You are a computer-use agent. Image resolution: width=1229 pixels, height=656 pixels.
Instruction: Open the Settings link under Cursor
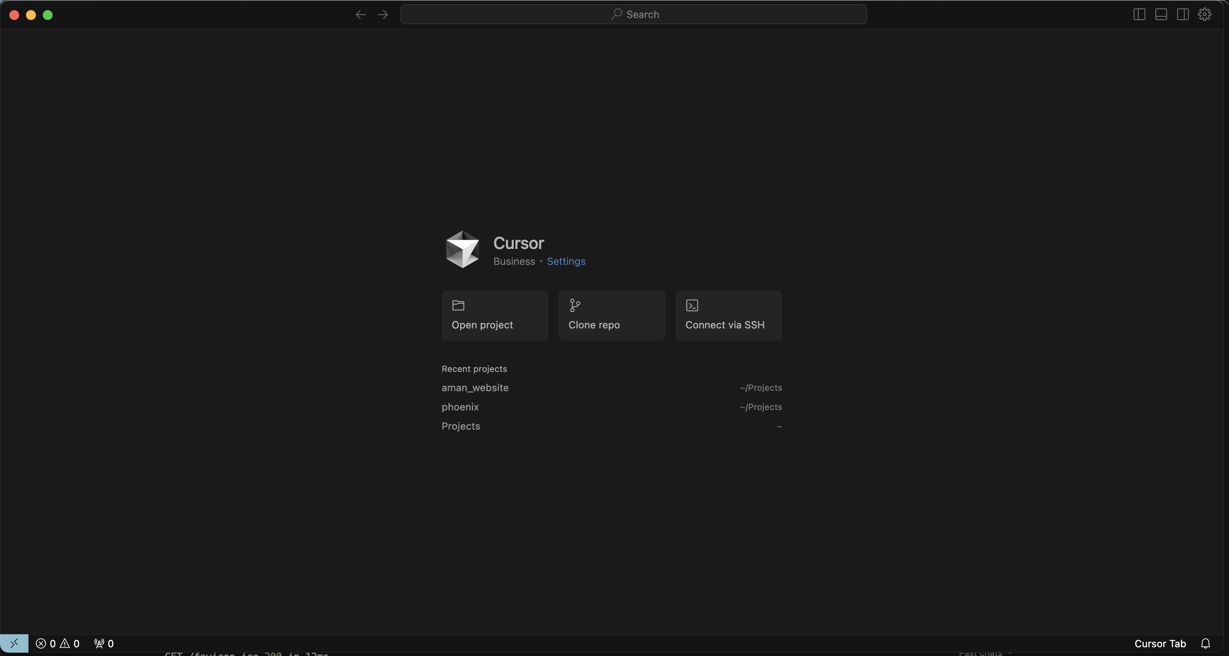[x=566, y=261]
